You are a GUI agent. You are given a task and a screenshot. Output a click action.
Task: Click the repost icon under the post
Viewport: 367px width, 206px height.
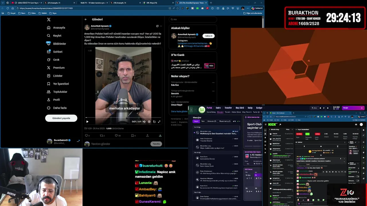coord(101,136)
